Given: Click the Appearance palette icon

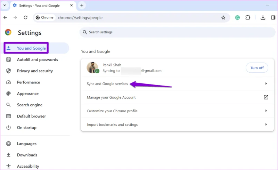Looking at the screenshot, I should [x=8, y=94].
